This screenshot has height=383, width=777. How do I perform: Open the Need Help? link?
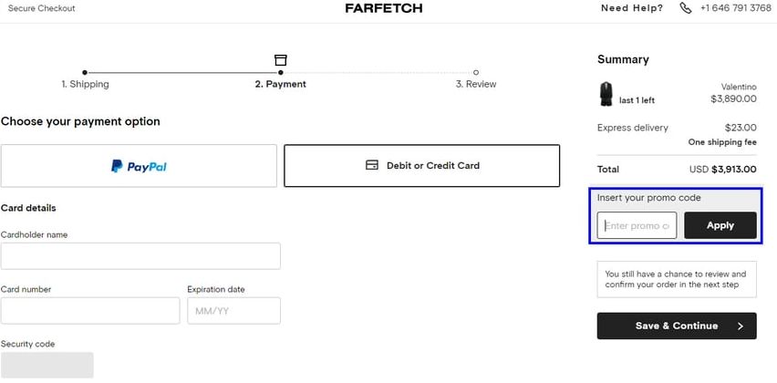tap(632, 8)
